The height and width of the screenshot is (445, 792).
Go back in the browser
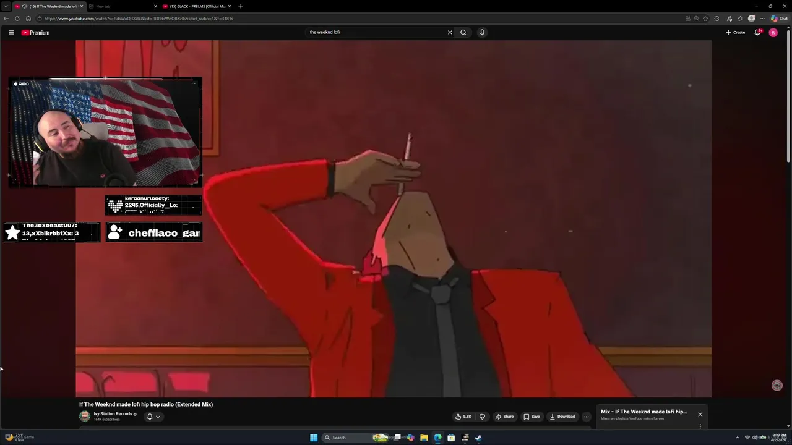coord(6,19)
